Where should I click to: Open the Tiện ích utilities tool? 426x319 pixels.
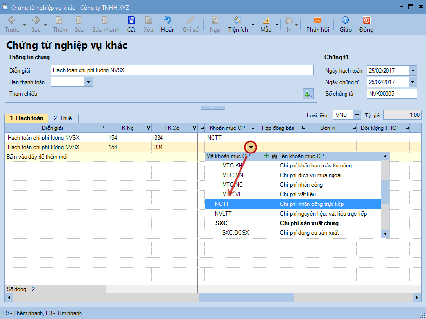tap(238, 21)
